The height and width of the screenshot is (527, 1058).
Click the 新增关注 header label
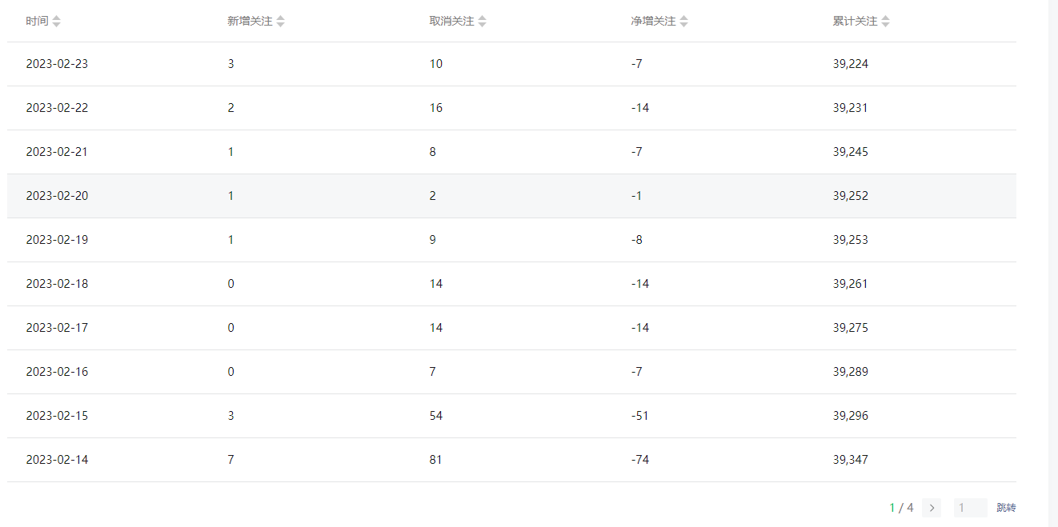pos(250,22)
